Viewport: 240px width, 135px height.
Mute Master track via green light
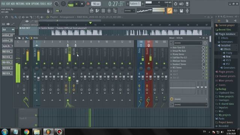pyautogui.click(x=26, y=63)
